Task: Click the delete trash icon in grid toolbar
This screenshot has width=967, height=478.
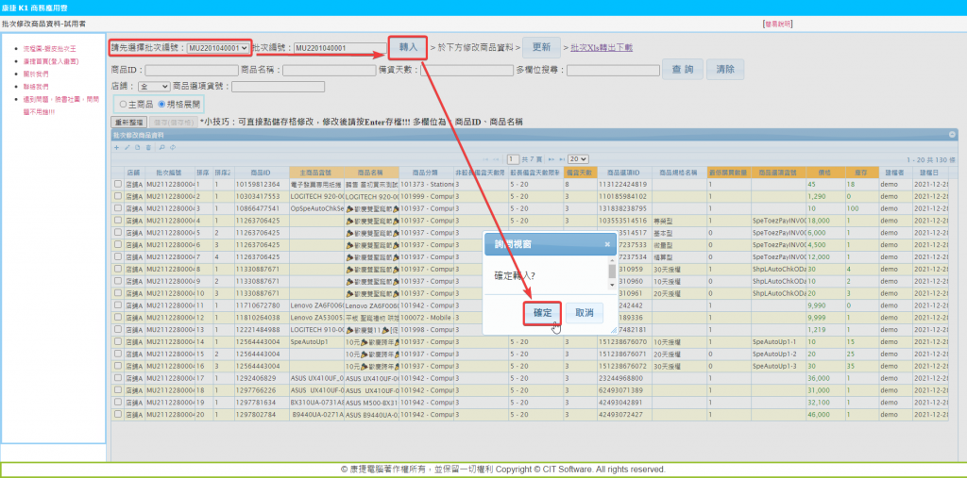Action: (146, 147)
